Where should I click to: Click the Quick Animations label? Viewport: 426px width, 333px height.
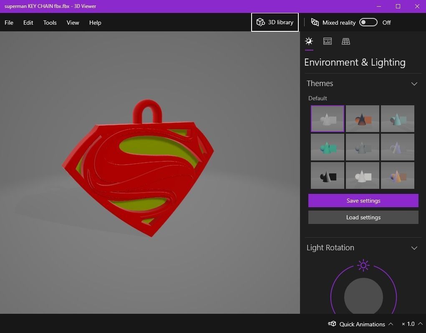tap(362, 324)
